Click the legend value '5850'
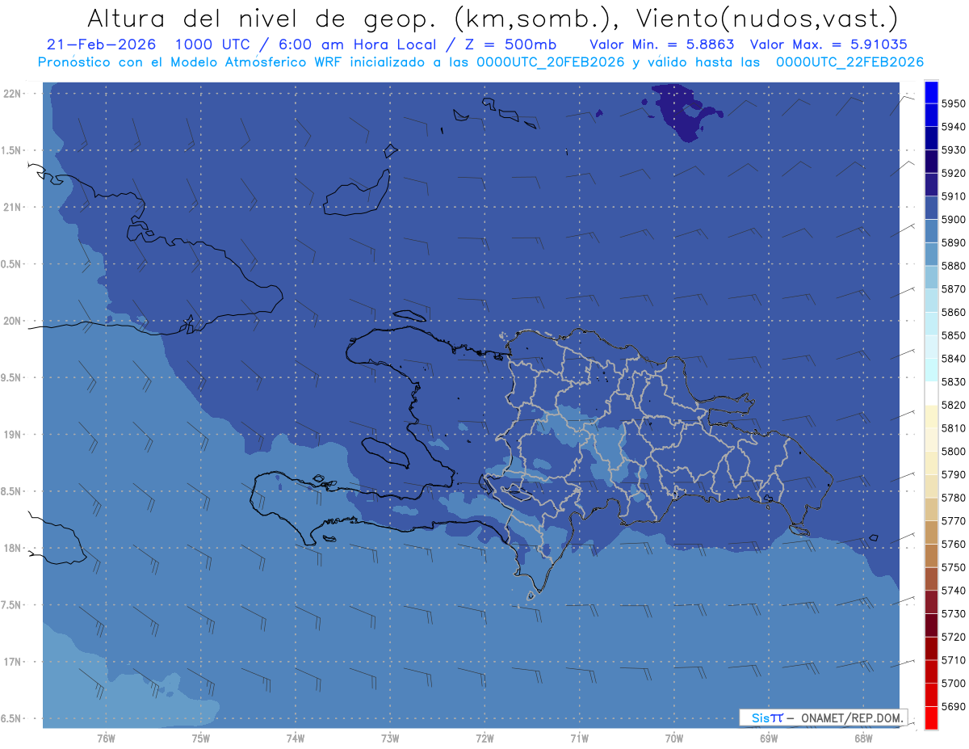Screen dimensions: 969x749 pyautogui.click(x=954, y=335)
